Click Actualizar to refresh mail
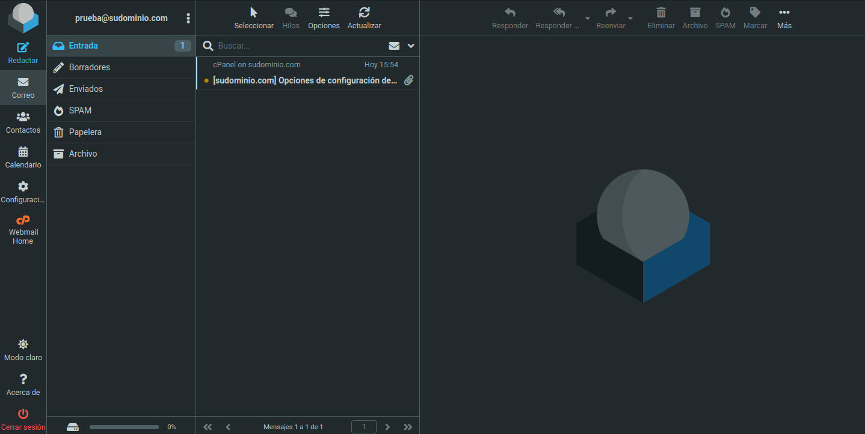Screen dimensions: 865x434 tap(364, 18)
